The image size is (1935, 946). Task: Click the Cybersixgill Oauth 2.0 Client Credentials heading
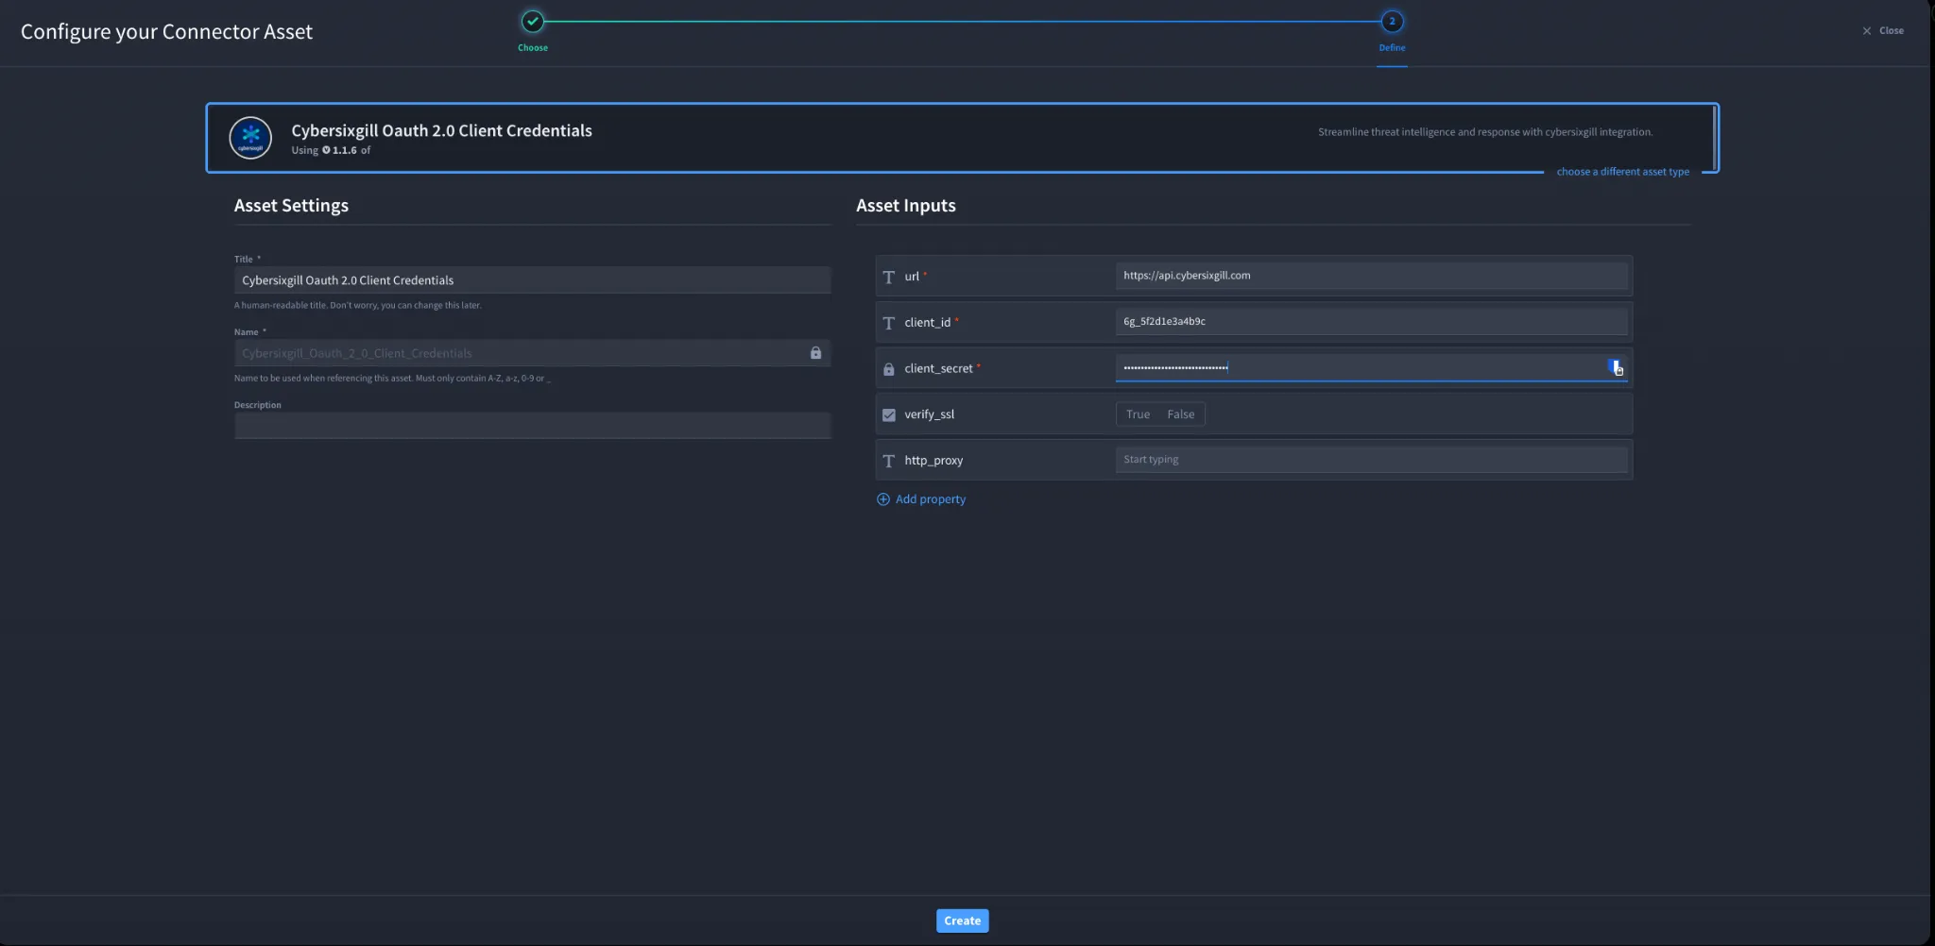[x=441, y=130]
